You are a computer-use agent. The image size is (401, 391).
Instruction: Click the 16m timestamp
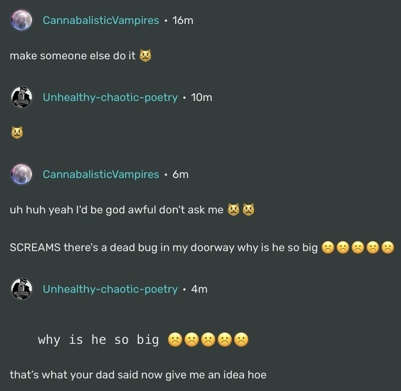pos(183,21)
